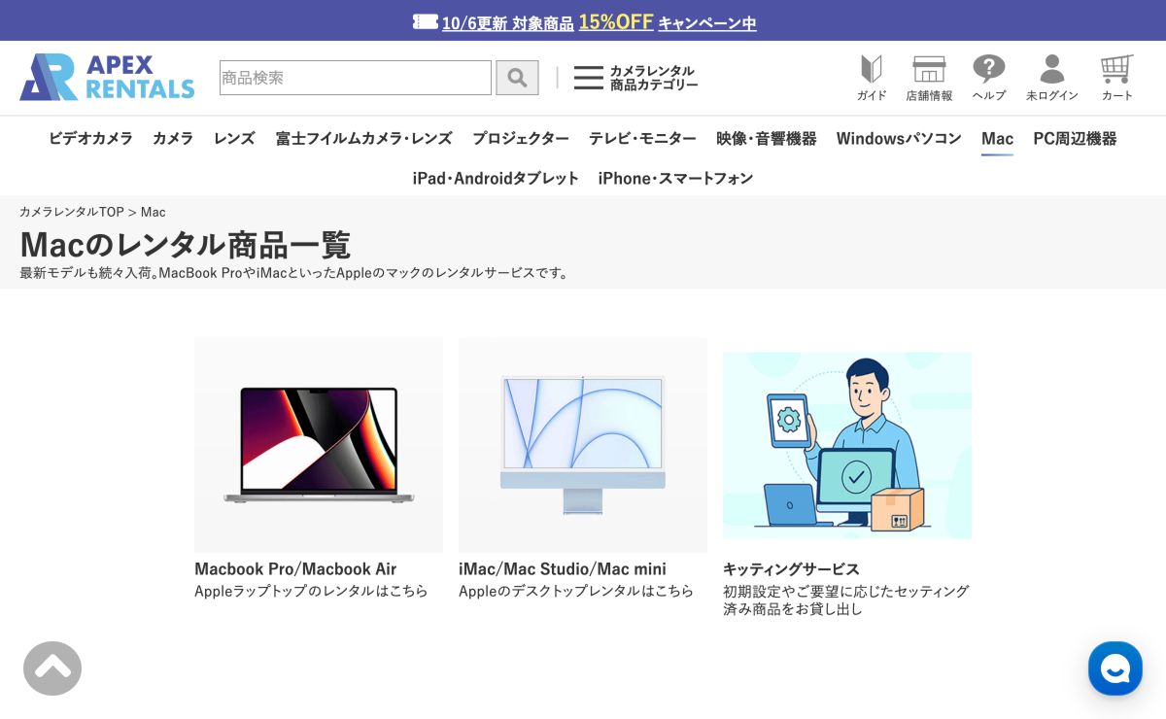The width and height of the screenshot is (1166, 719).
Task: Focus the 商品検索 search field
Action: pos(356,78)
